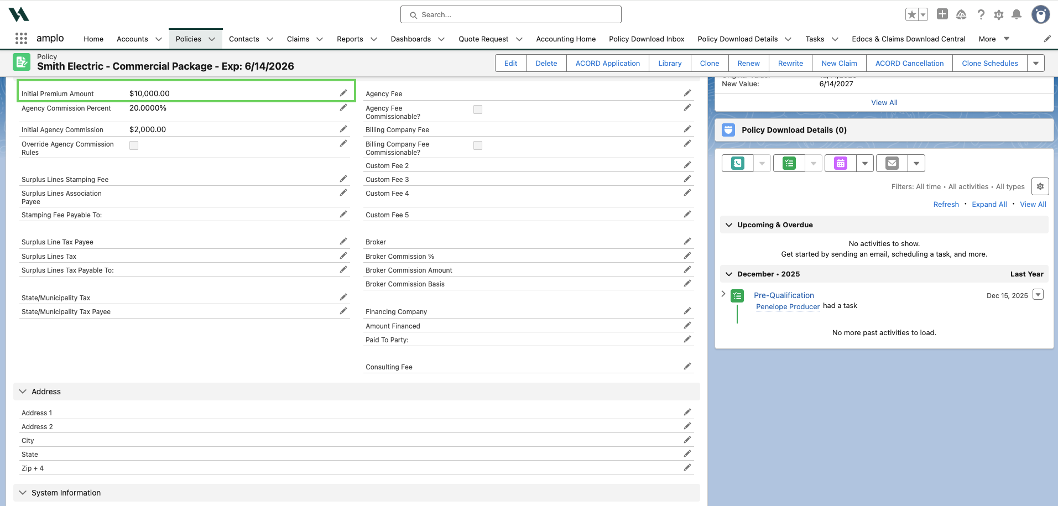Click the global Search field
The image size is (1058, 506).
[510, 14]
